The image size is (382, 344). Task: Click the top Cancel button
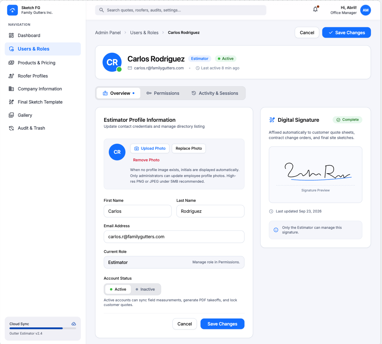coord(307,33)
